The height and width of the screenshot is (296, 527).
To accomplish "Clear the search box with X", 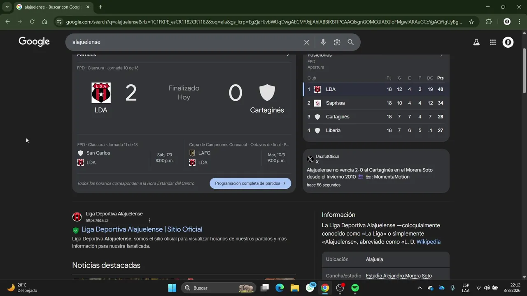I will 306,42.
